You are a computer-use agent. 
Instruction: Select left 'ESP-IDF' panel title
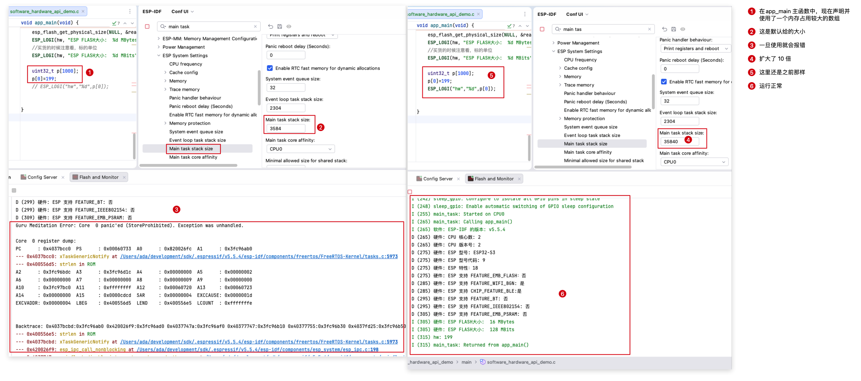tap(152, 11)
